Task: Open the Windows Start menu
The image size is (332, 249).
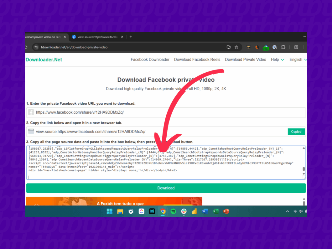Action: coord(110,211)
